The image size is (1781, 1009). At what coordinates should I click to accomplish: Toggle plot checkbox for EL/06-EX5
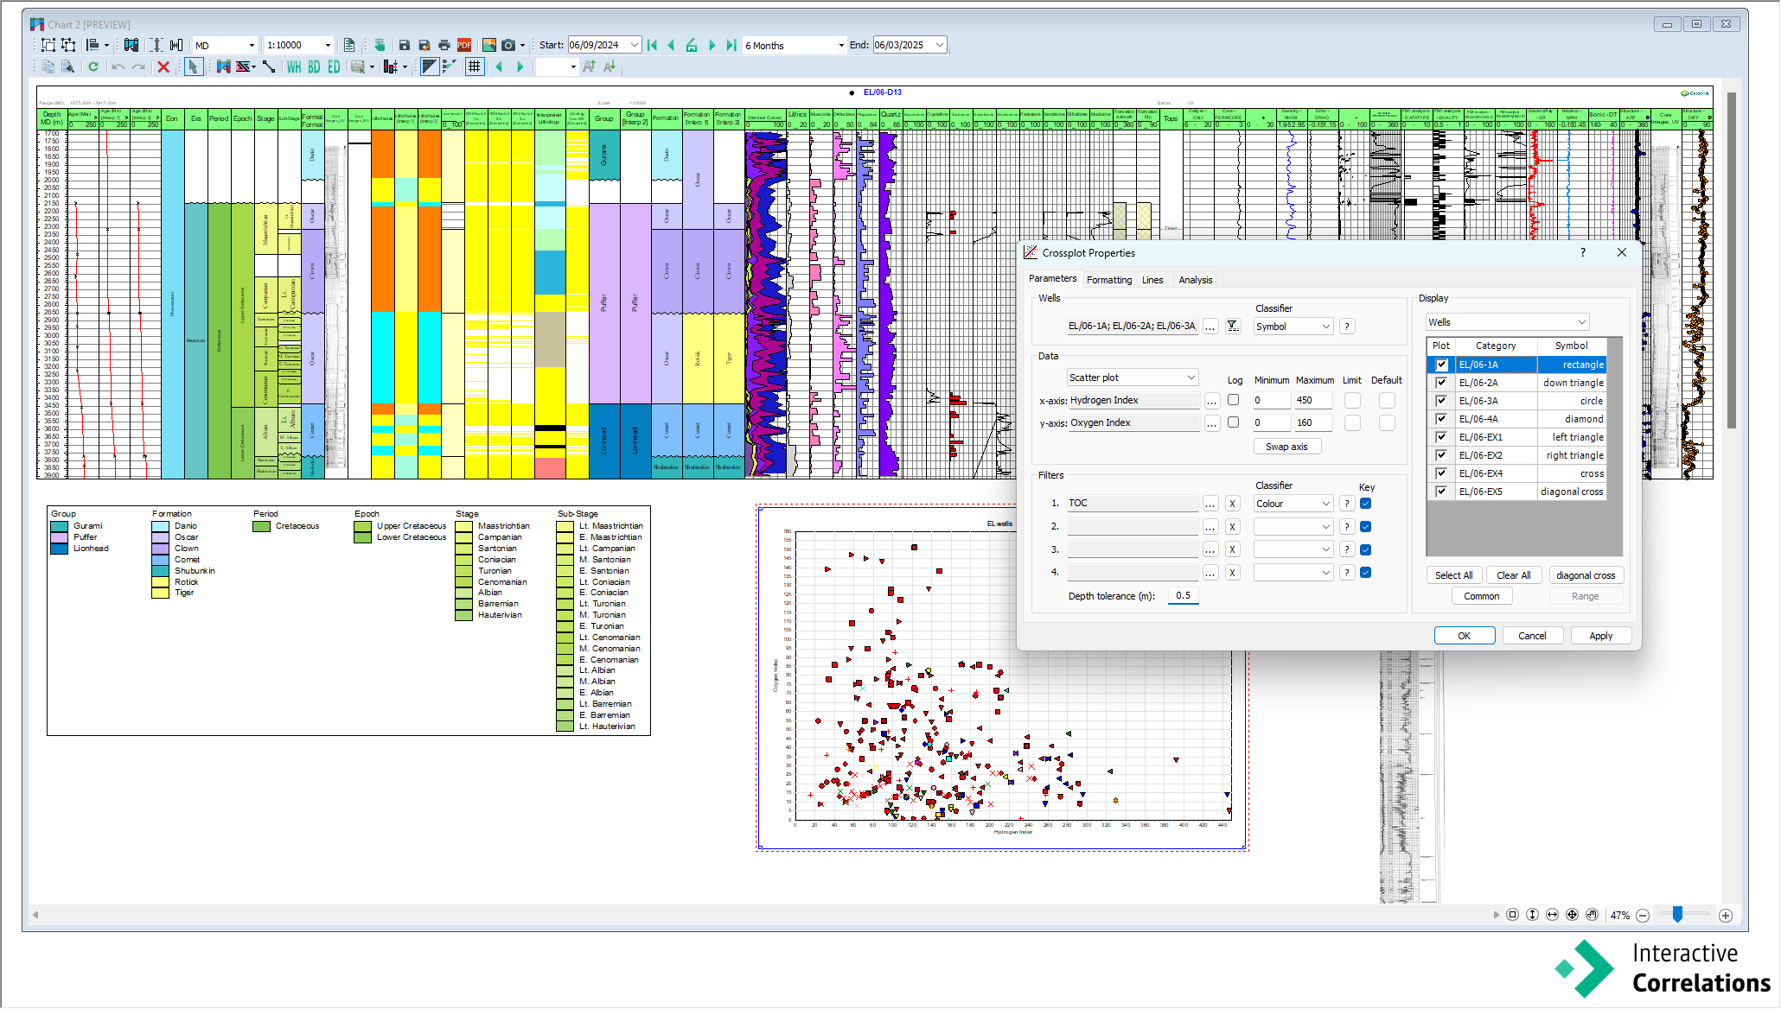tap(1441, 492)
